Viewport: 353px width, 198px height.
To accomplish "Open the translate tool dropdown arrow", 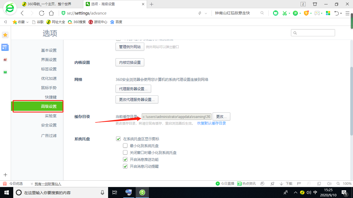I will (x=300, y=13).
